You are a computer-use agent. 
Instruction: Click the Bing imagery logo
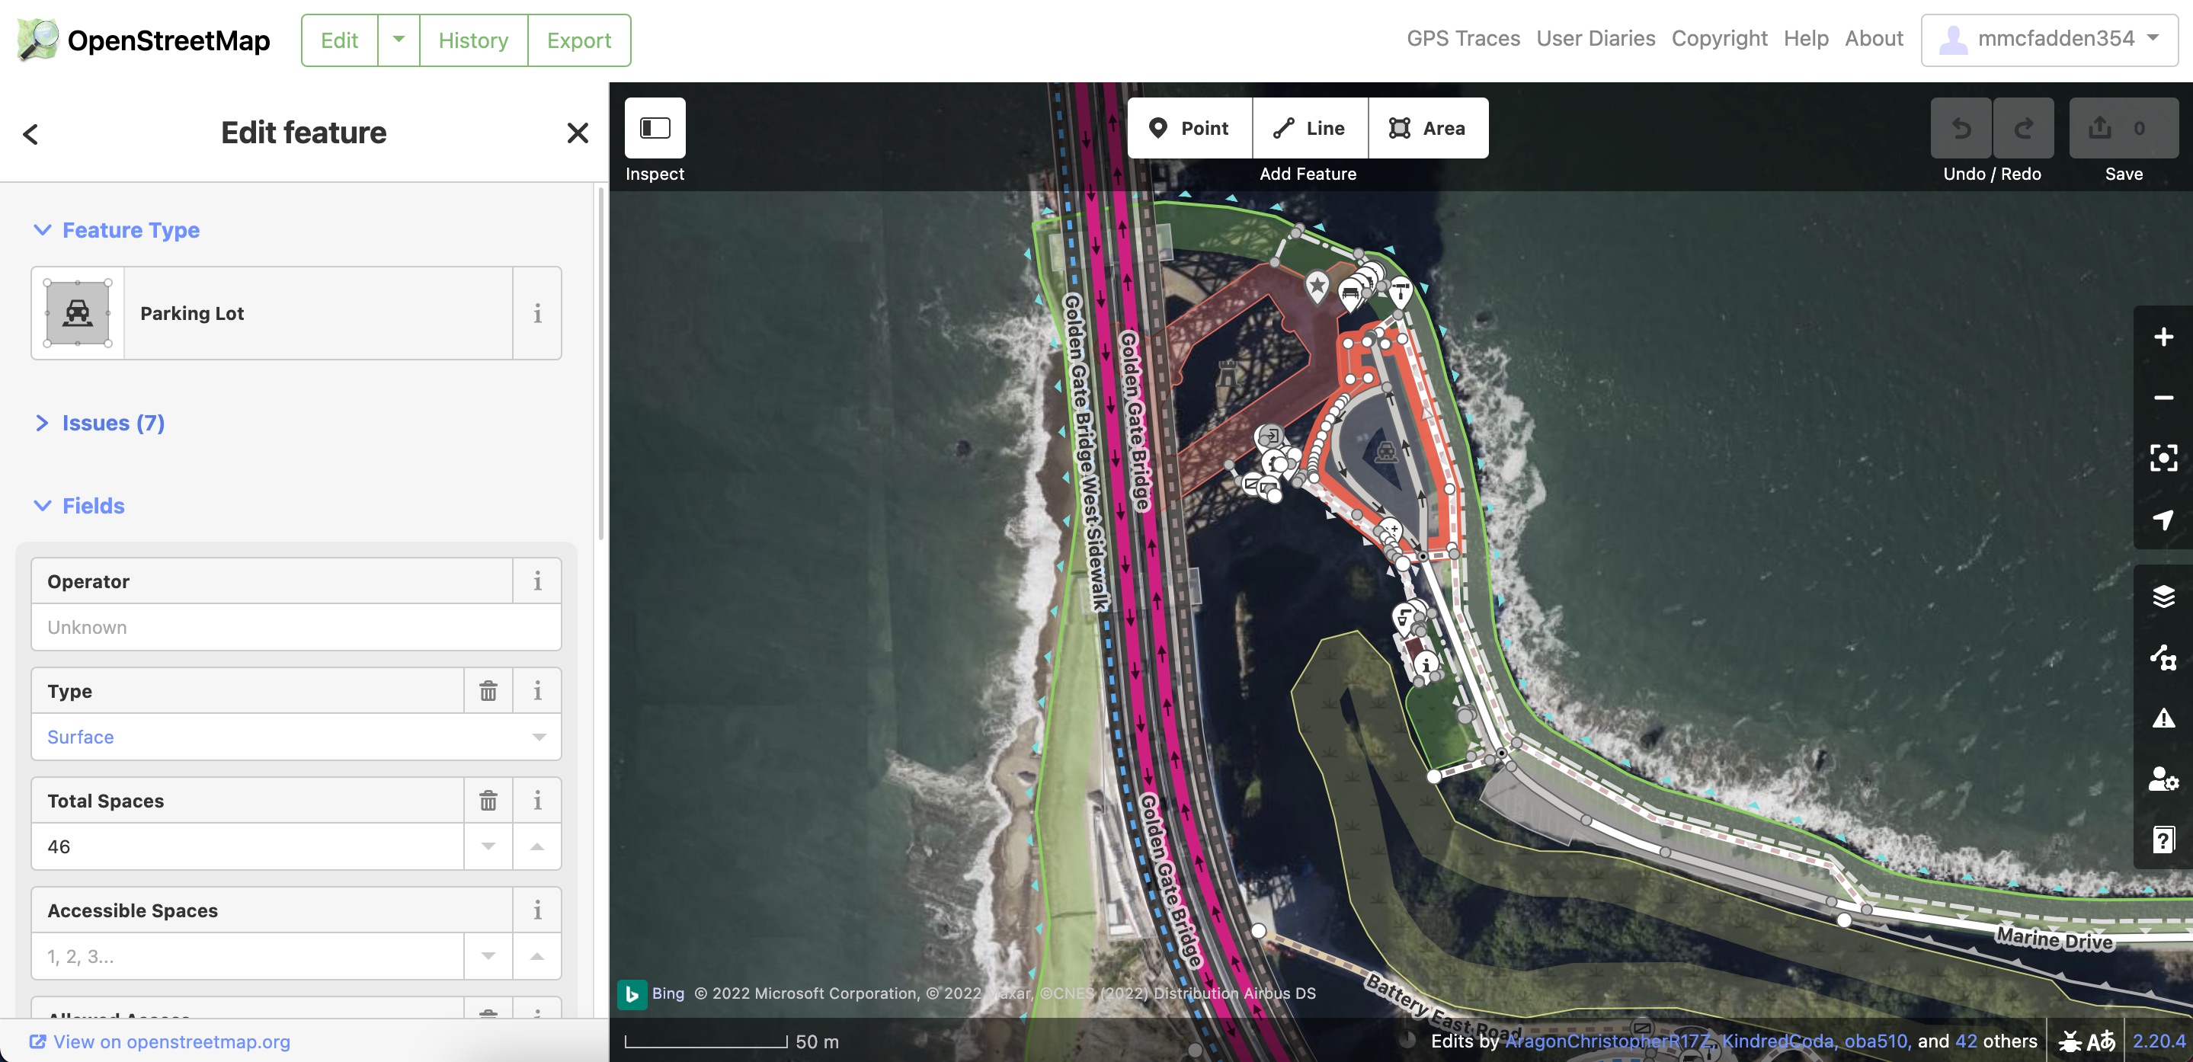click(x=632, y=993)
